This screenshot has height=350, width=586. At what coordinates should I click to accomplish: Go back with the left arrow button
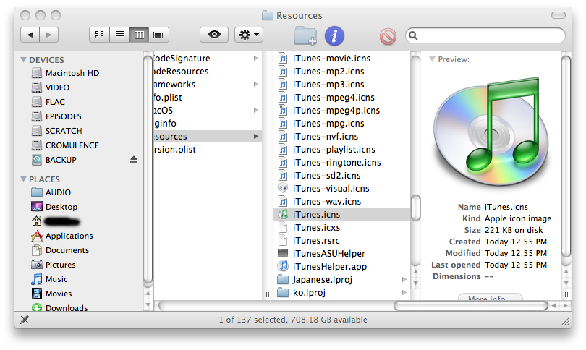tap(30, 35)
